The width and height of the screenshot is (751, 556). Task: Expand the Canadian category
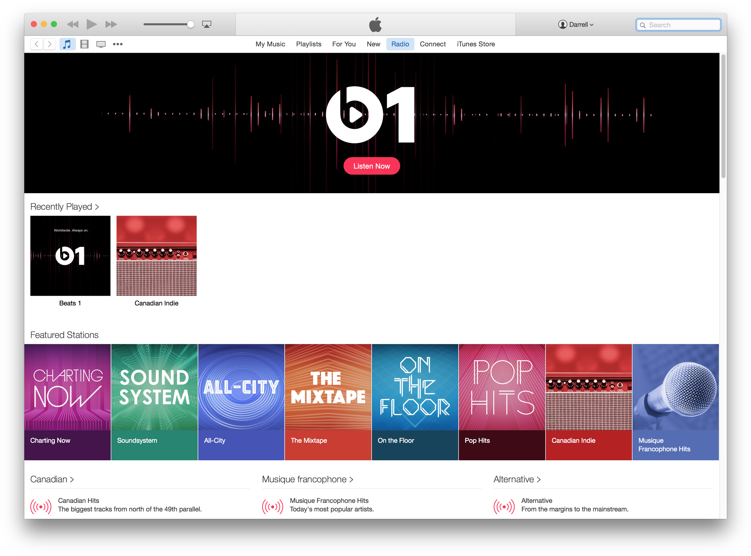click(x=52, y=479)
